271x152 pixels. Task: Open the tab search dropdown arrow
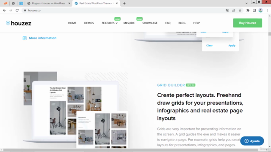click(x=246, y=3)
